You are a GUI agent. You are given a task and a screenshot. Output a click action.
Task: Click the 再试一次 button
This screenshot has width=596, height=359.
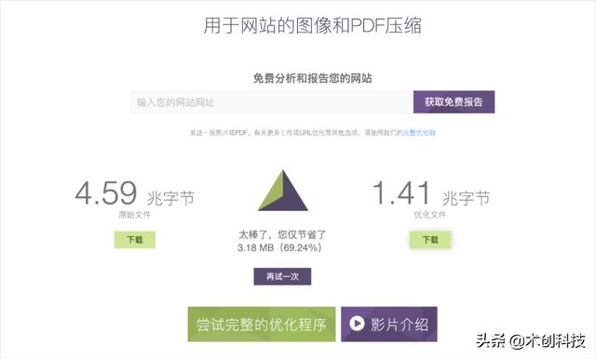(282, 276)
